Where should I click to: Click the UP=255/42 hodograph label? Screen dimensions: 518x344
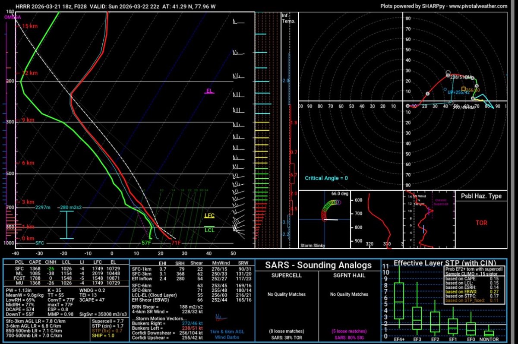[459, 93]
